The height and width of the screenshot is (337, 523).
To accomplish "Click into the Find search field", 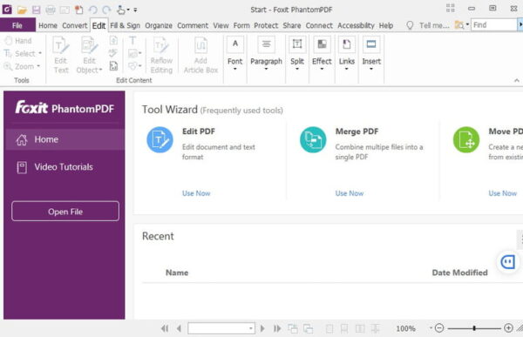I will (493, 25).
